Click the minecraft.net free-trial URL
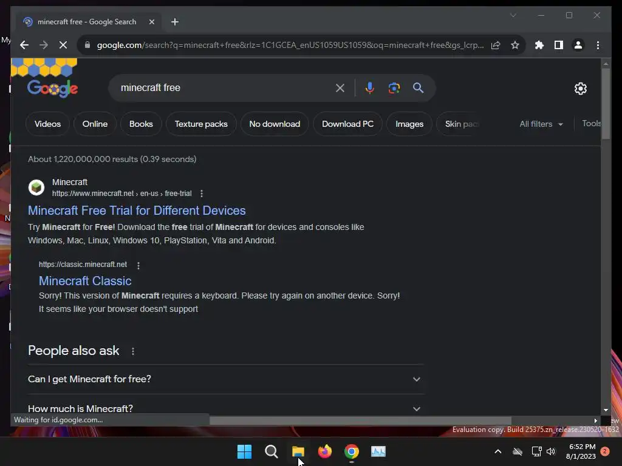The width and height of the screenshot is (622, 466). pos(121,194)
